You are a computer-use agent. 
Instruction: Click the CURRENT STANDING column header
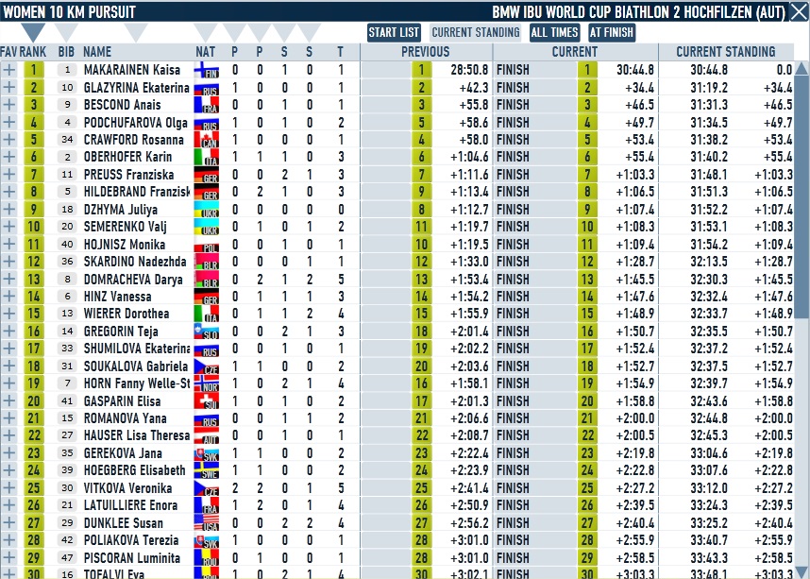tap(725, 52)
